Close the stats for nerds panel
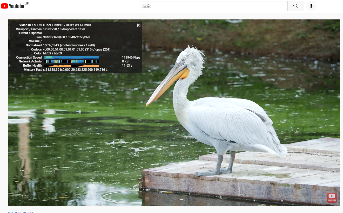This screenshot has height=213, width=343. 139,25
